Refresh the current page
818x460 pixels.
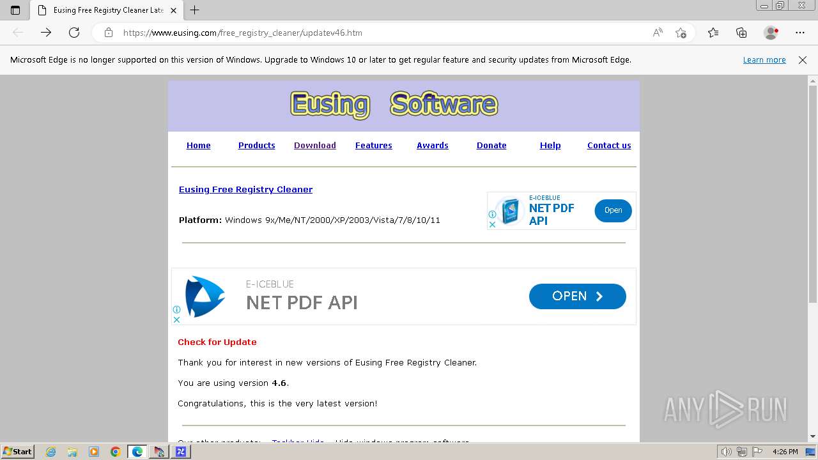point(74,33)
